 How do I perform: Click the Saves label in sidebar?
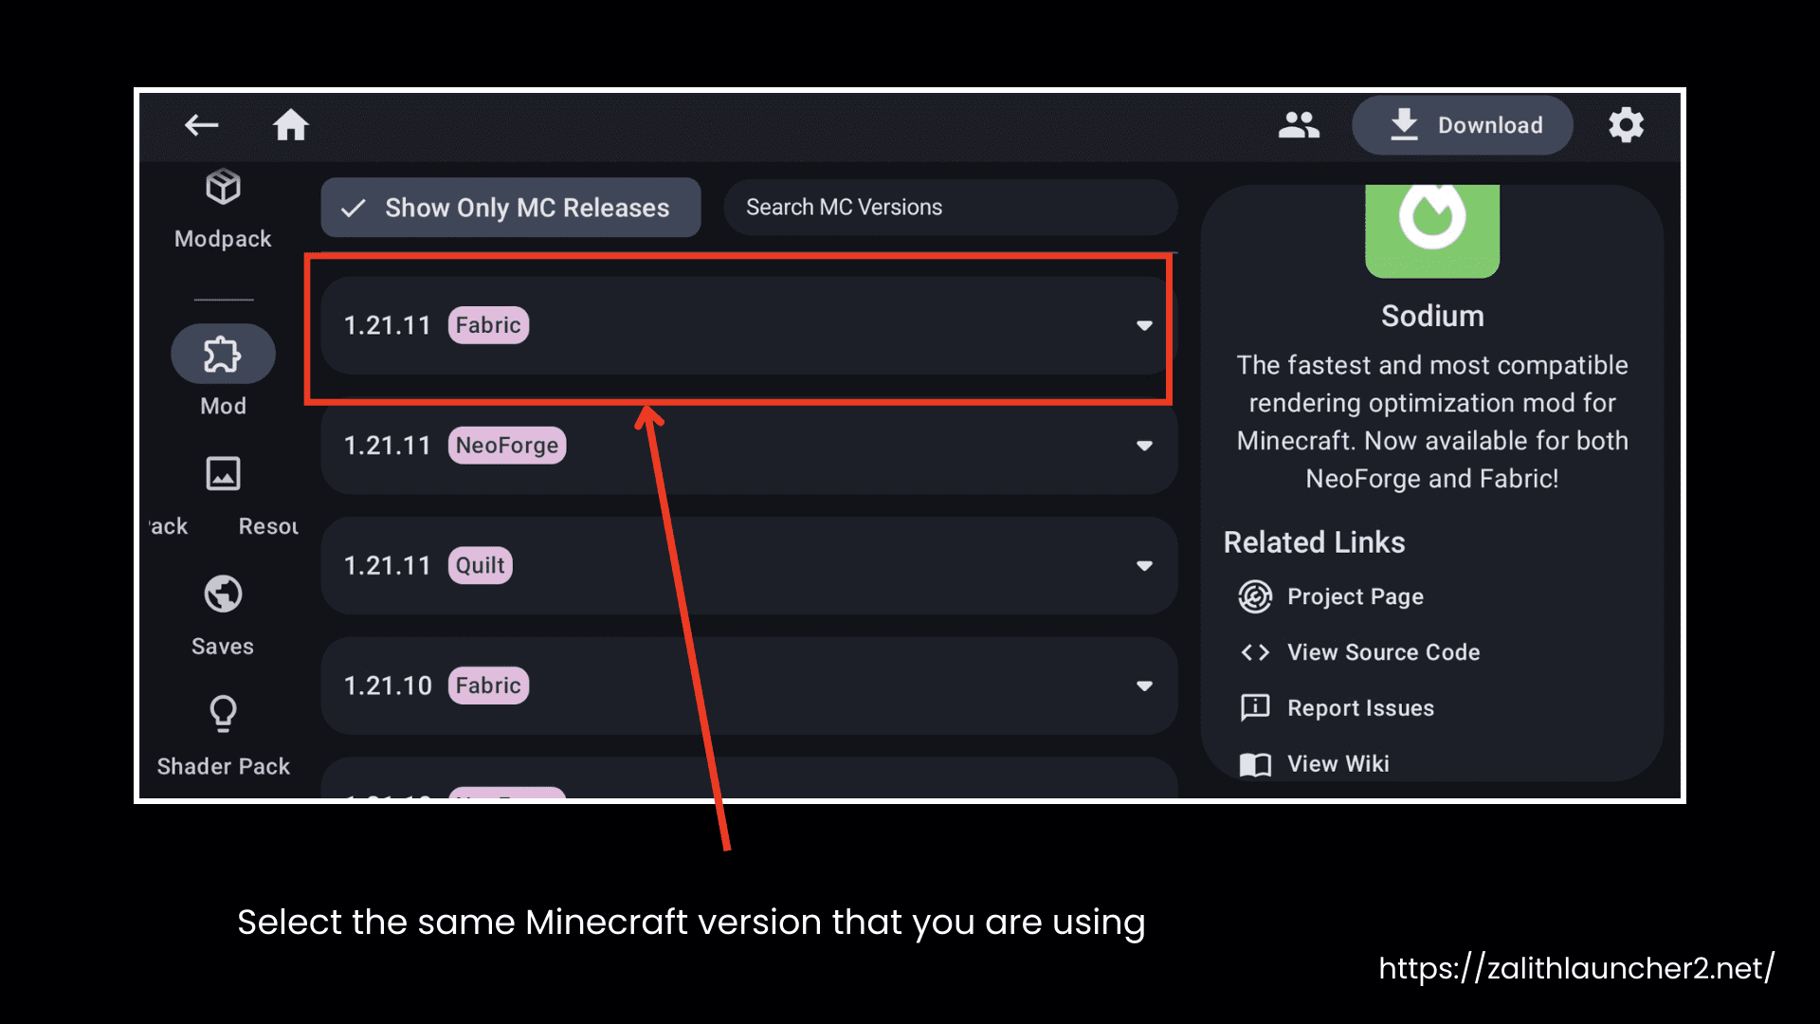pyautogui.click(x=223, y=648)
